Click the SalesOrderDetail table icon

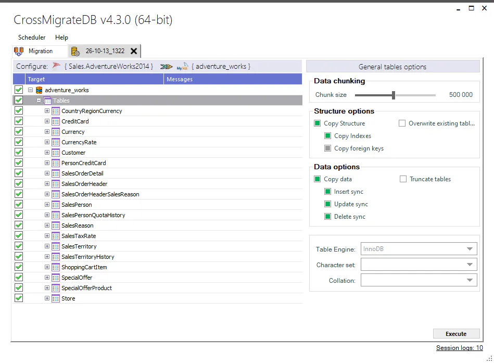pyautogui.click(x=56, y=173)
